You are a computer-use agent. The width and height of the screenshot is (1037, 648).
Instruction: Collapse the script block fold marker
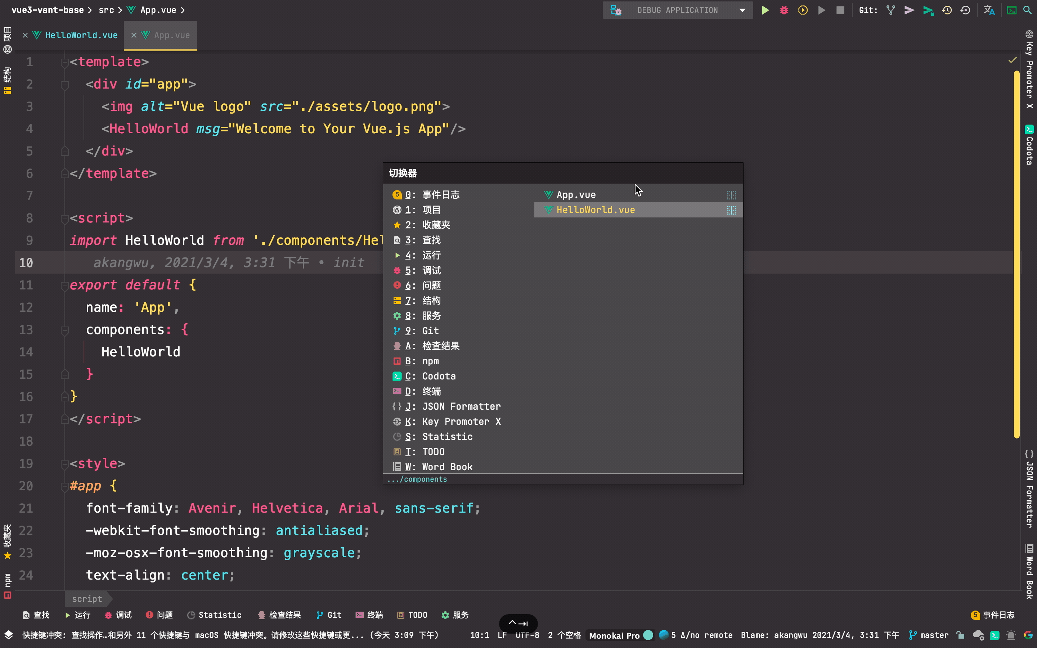pos(64,219)
